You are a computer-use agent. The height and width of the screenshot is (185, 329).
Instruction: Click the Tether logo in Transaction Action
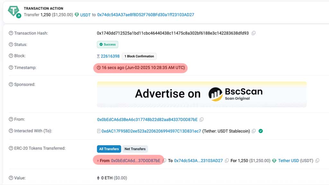14,12
